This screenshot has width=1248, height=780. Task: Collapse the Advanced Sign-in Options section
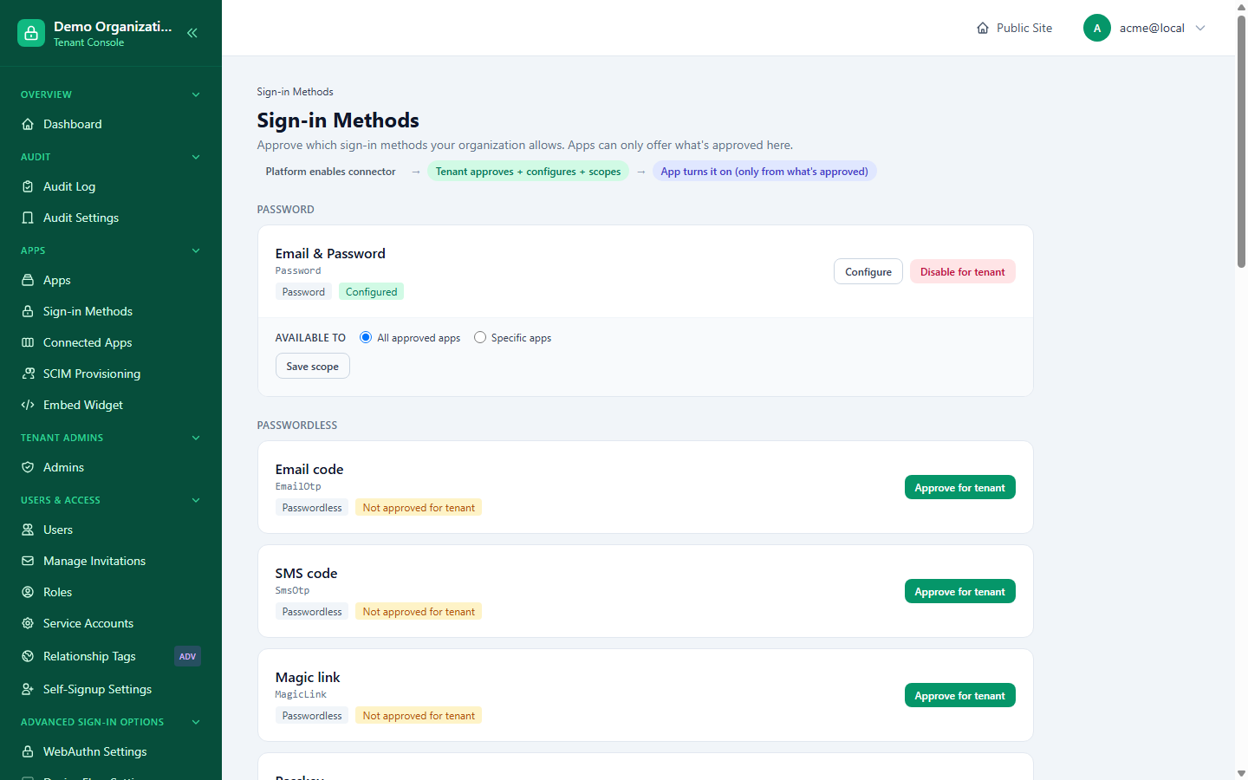(196, 722)
